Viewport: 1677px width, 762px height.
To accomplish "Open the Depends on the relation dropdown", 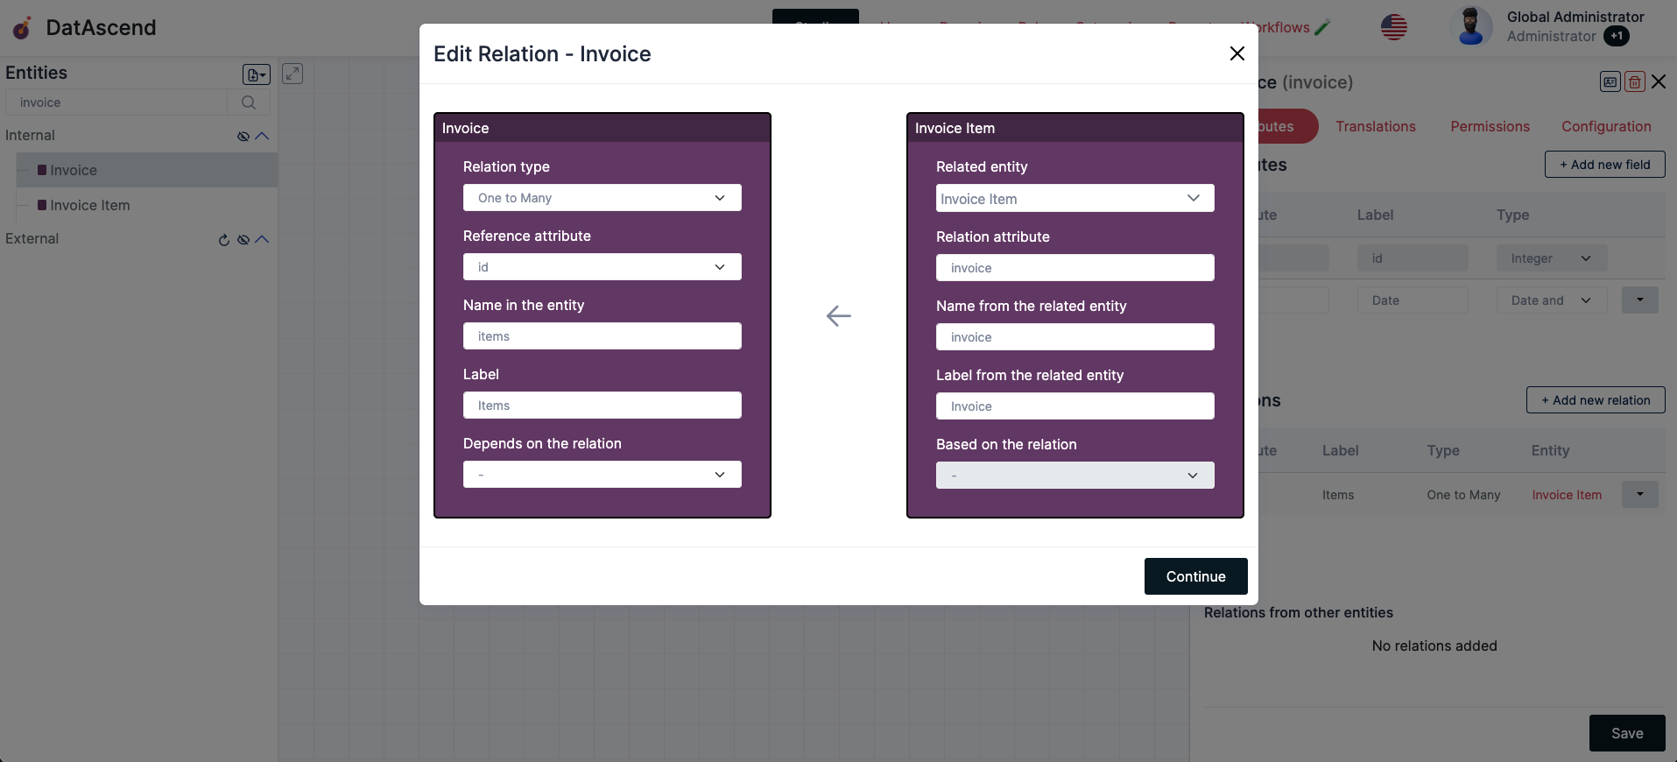I will pyautogui.click(x=602, y=475).
